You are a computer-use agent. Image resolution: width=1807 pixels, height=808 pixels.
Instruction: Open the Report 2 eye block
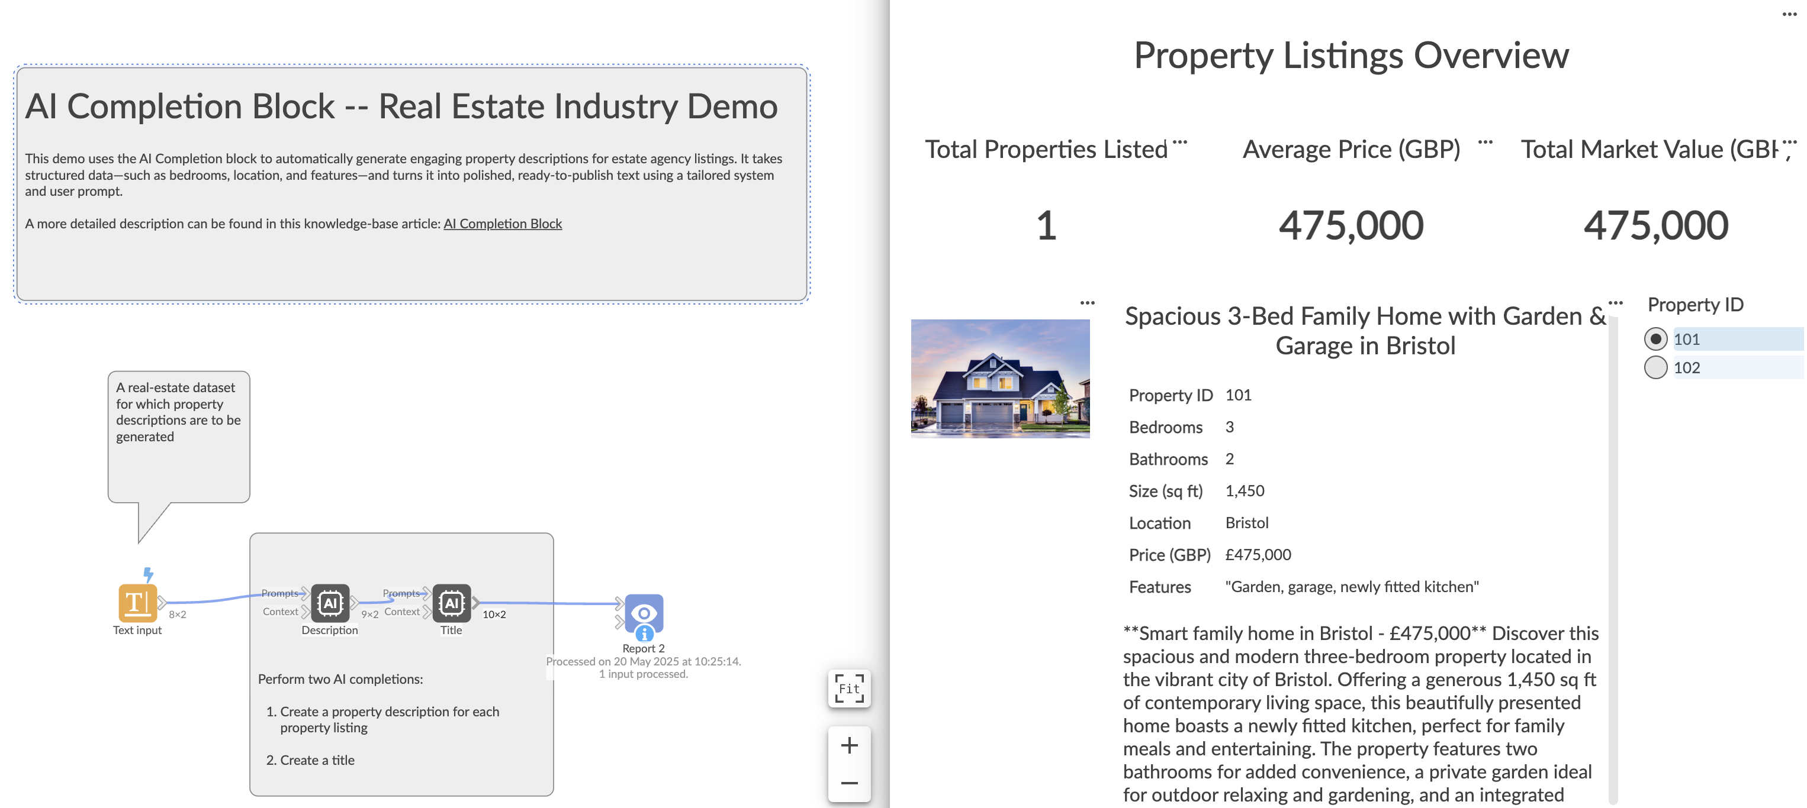pyautogui.click(x=643, y=612)
